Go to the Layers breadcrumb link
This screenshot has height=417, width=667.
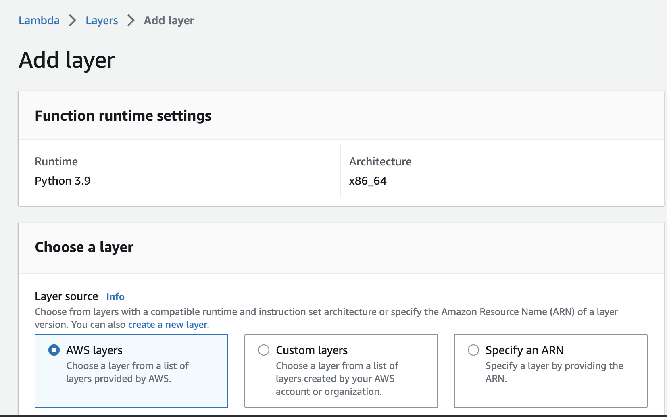pos(102,20)
